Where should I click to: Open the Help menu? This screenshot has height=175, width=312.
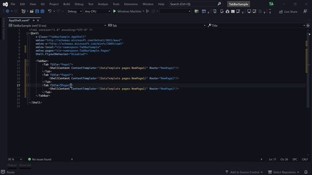(x=161, y=4)
